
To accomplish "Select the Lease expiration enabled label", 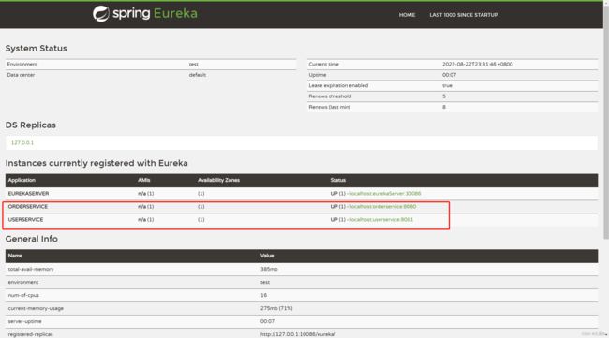I will (338, 85).
